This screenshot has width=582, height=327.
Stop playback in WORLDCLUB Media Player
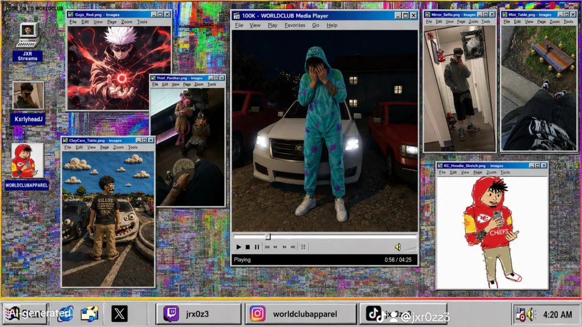point(247,247)
